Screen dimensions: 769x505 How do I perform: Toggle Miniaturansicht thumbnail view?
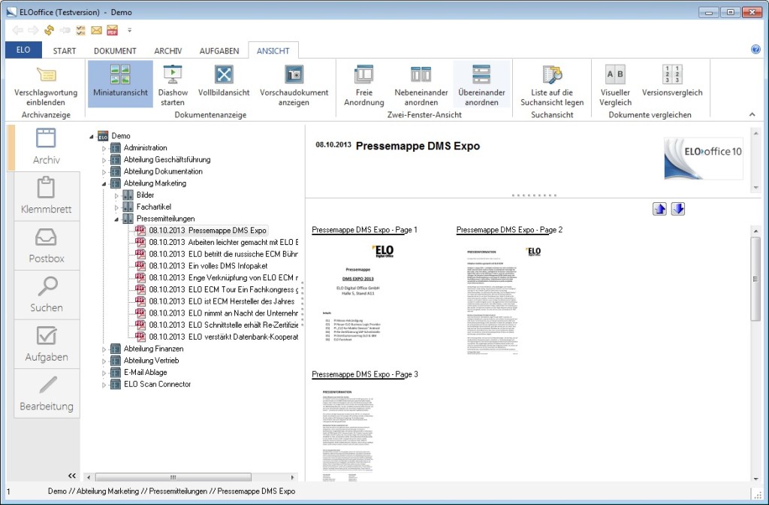point(120,75)
